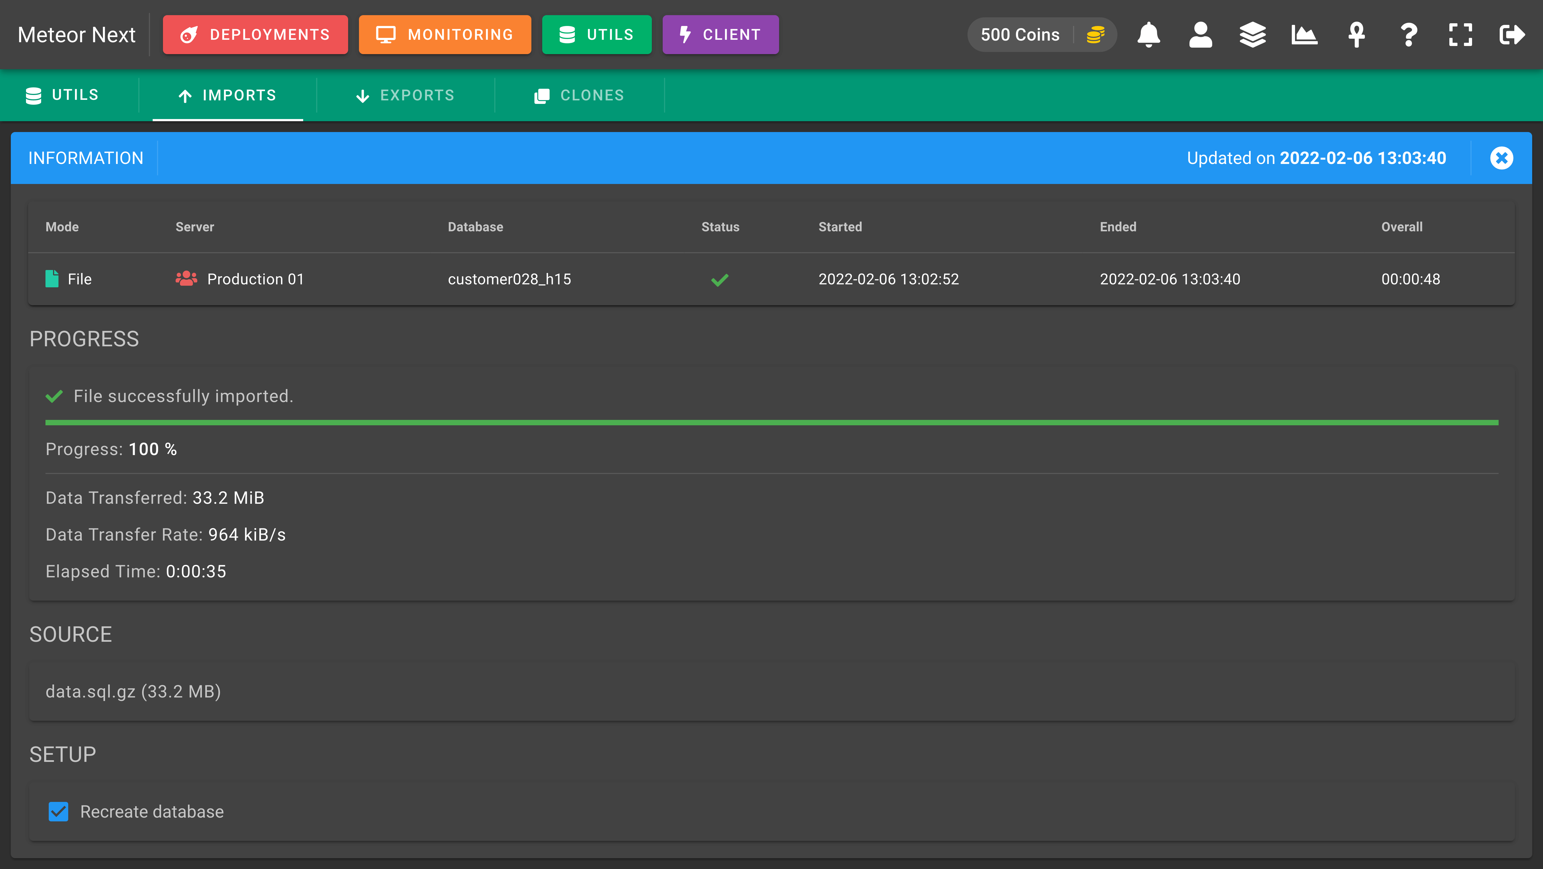Screen dimensions: 1543x869
Task: Open the Monitoring section
Action: coord(444,35)
